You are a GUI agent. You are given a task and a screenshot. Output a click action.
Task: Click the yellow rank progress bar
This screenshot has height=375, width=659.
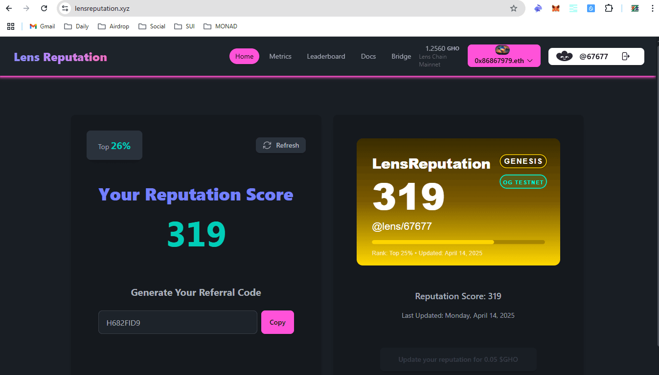[x=458, y=242]
